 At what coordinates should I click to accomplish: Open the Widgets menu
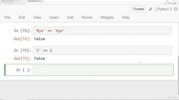coord(107,17)
